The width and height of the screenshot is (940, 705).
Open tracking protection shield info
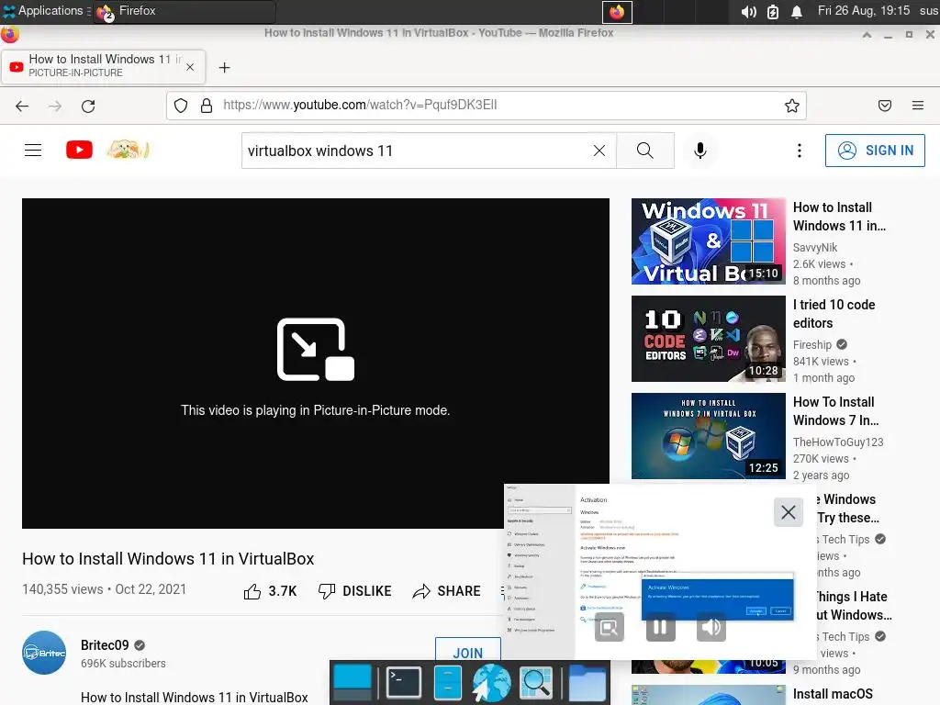[181, 106]
